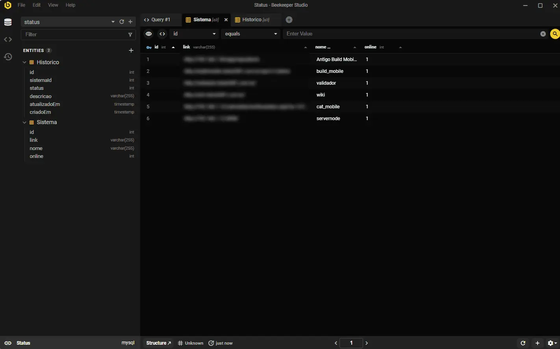Image resolution: width=560 pixels, height=349 pixels.
Task: Click the entity filter funnel icon
Action: coord(130,35)
